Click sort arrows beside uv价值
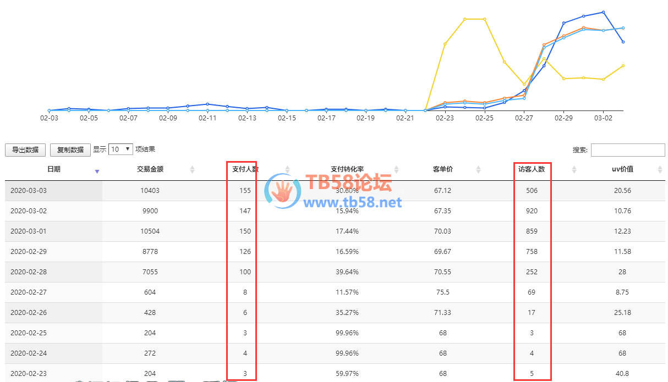This screenshot has height=382, width=668. tap(660, 170)
